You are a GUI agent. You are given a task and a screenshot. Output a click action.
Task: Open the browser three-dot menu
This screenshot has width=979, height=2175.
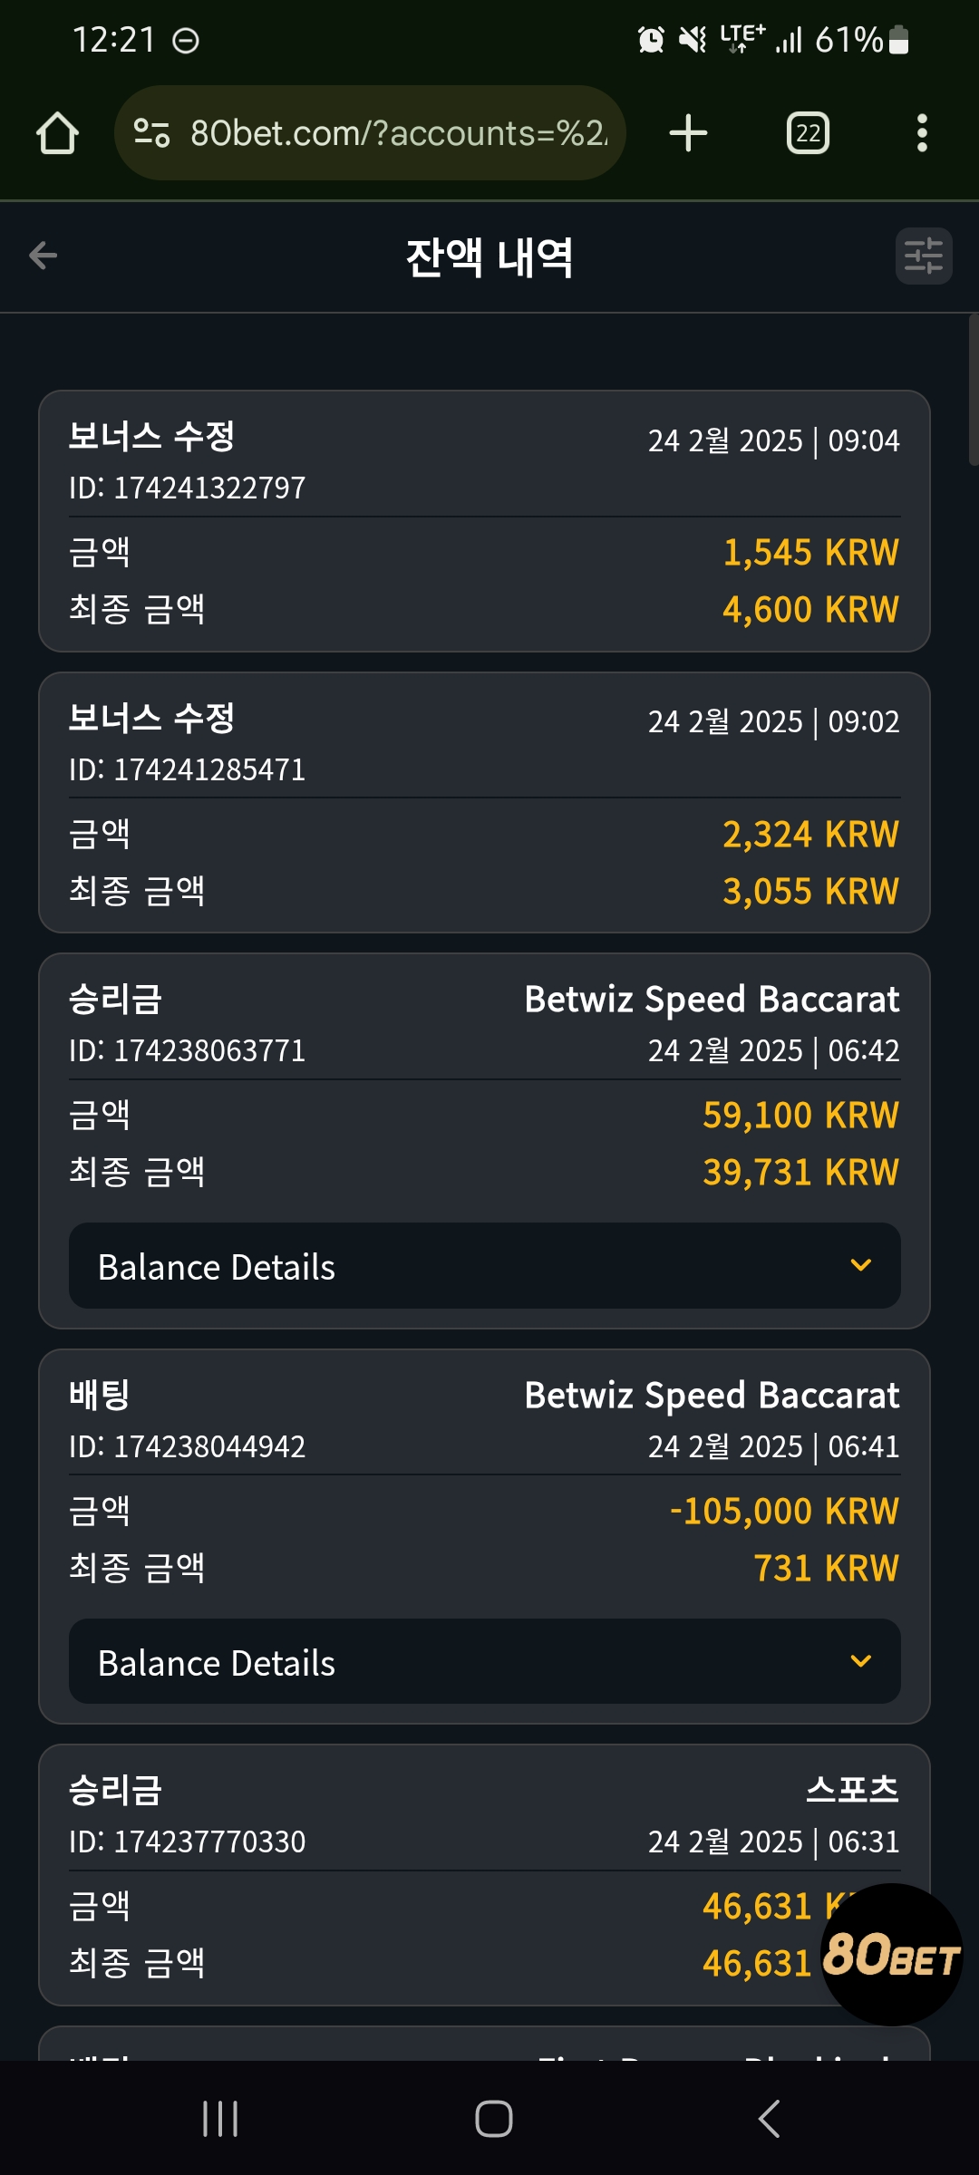point(922,133)
